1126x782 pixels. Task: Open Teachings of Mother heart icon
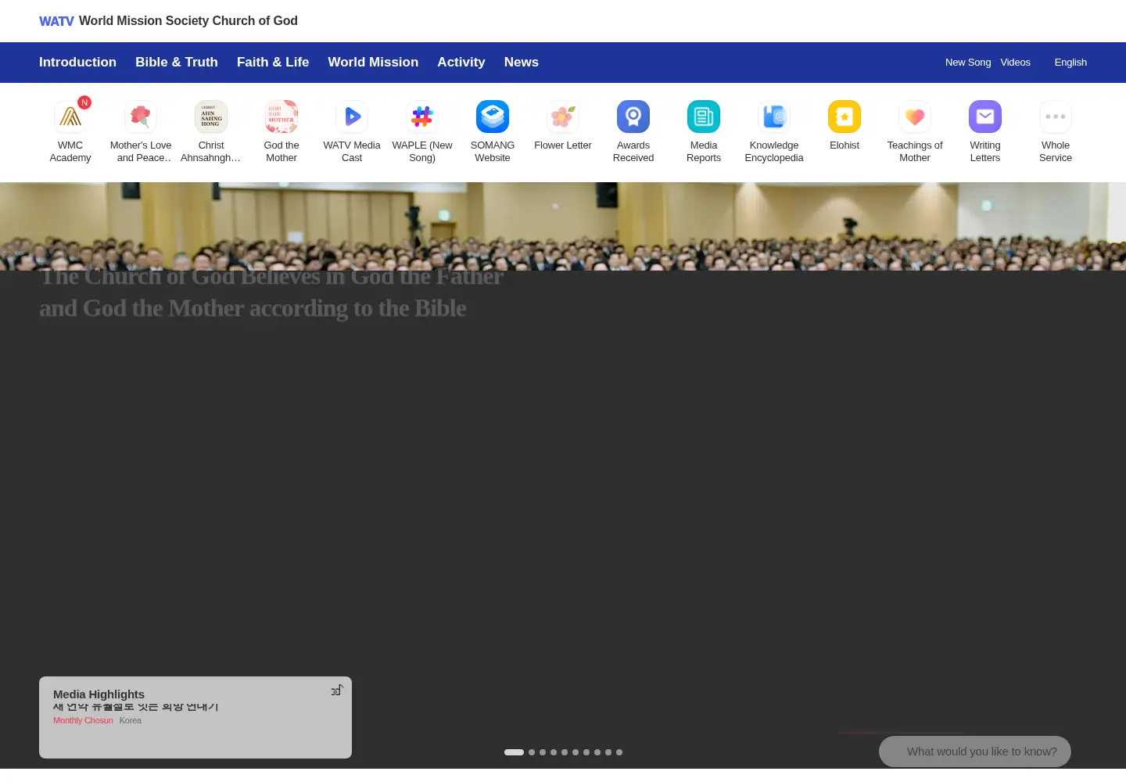pos(915,117)
